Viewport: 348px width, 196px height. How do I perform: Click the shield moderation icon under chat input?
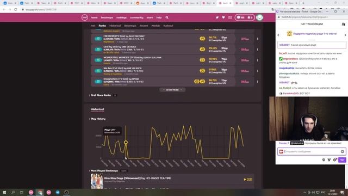pyautogui.click(x=324, y=160)
